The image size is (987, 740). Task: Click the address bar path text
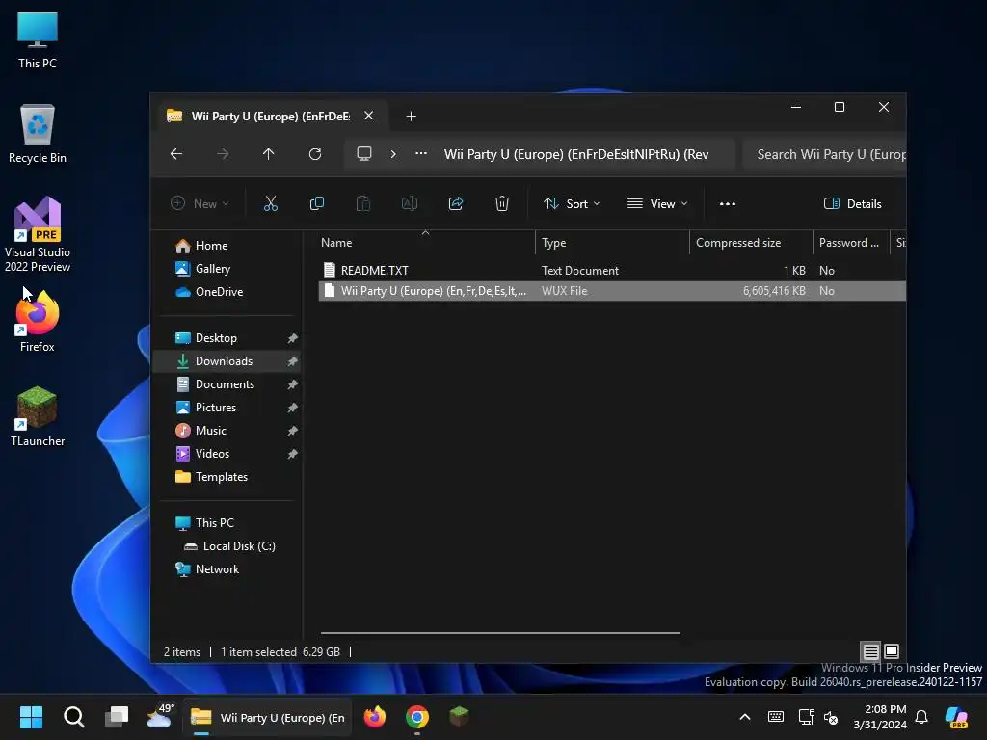click(x=576, y=155)
